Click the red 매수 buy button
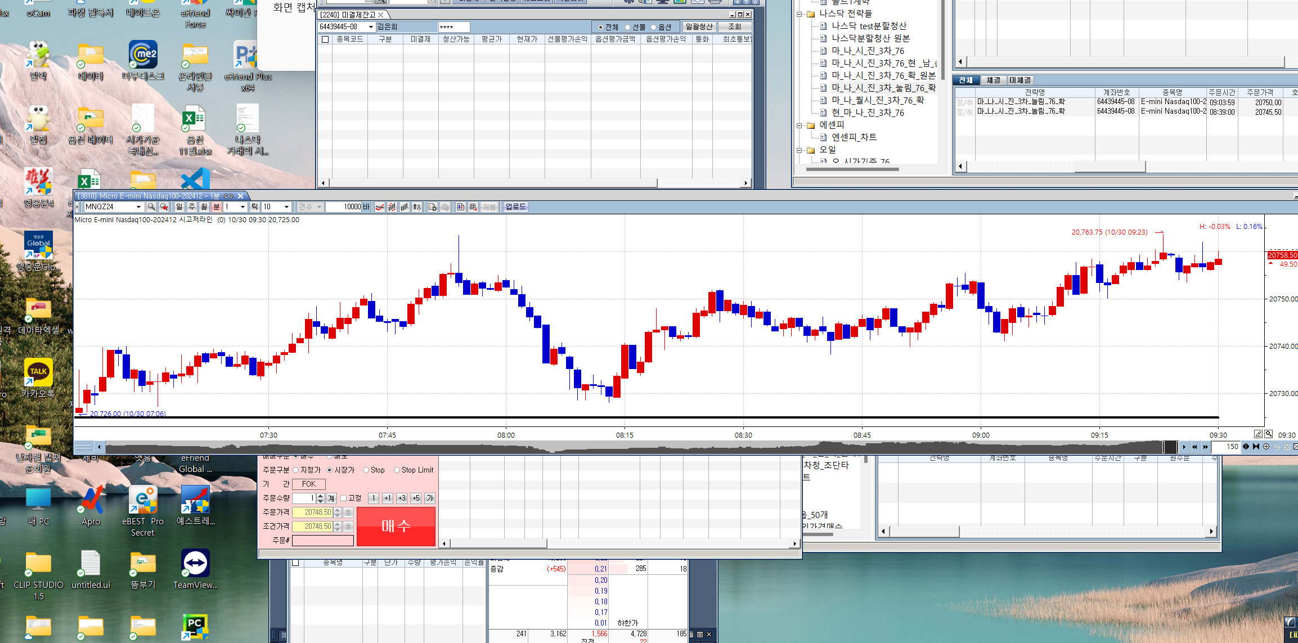 396,526
